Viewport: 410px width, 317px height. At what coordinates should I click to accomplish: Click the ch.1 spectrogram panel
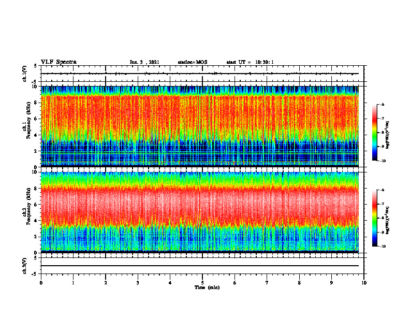click(200, 126)
